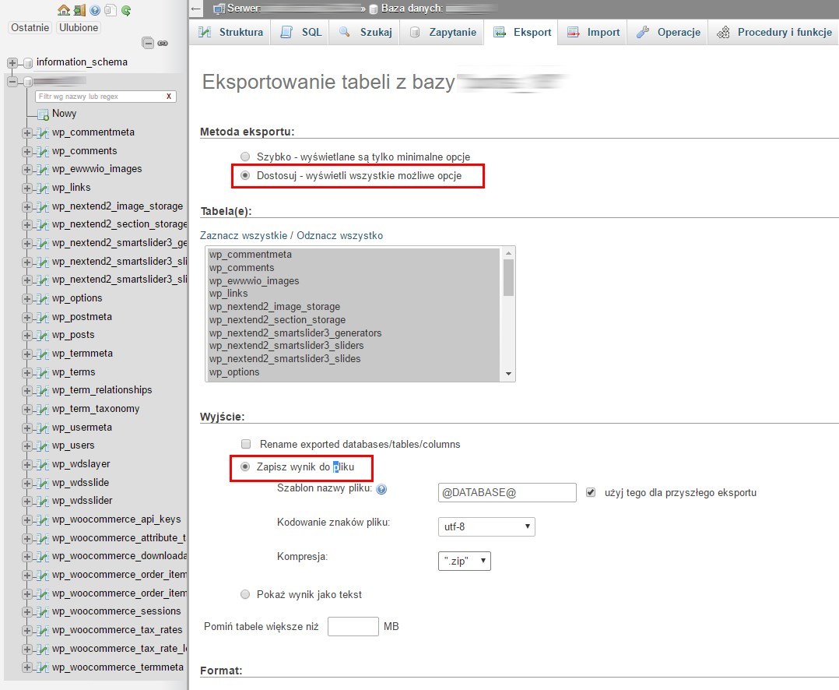Click the log out door icon
Screen dimensions: 839x690
pos(79,10)
